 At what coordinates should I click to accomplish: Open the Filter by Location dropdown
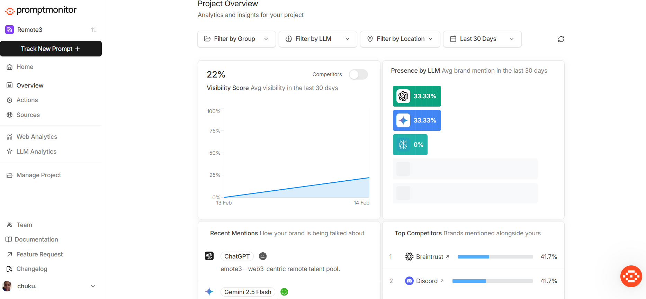[x=400, y=39]
